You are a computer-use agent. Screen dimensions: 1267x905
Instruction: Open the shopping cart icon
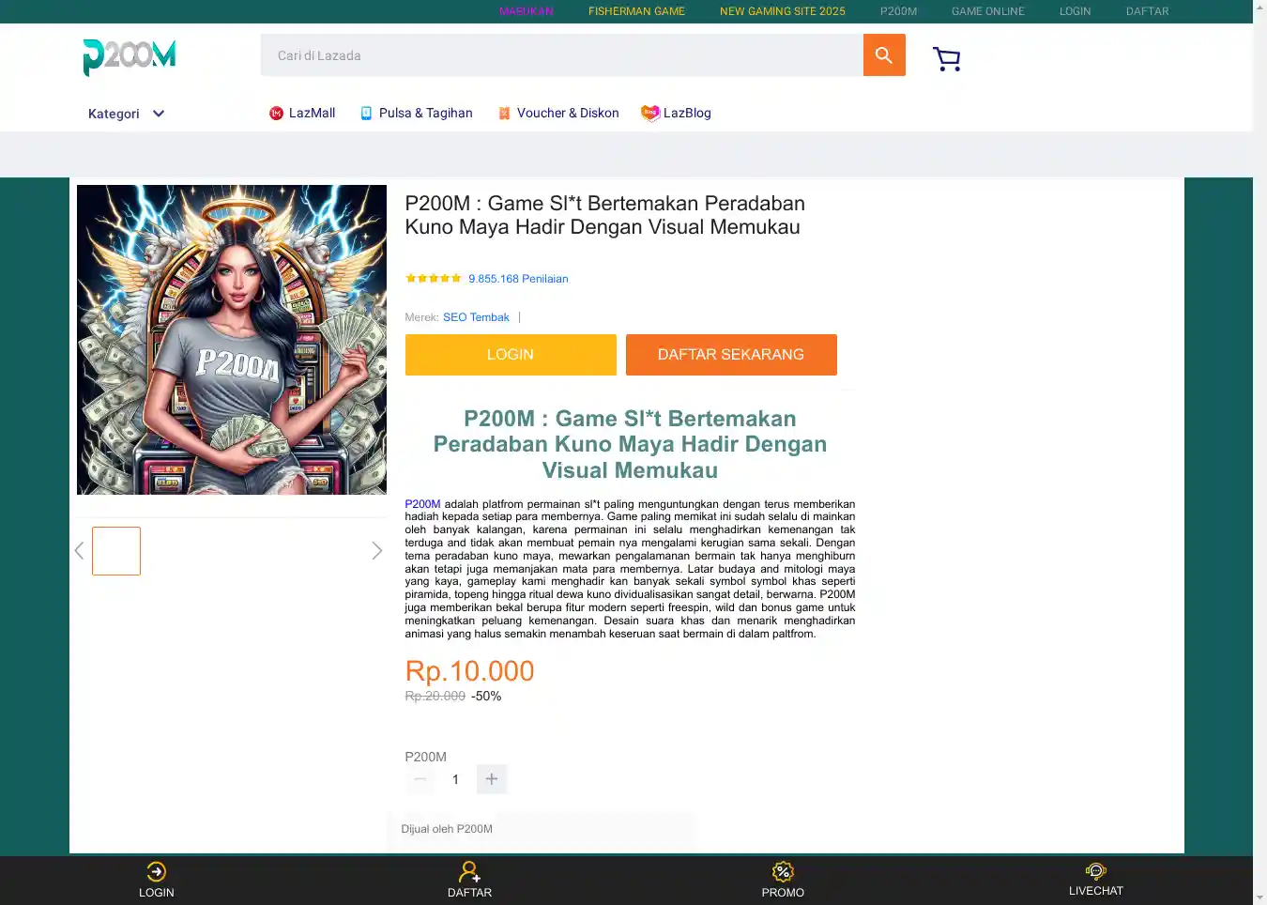tap(947, 58)
